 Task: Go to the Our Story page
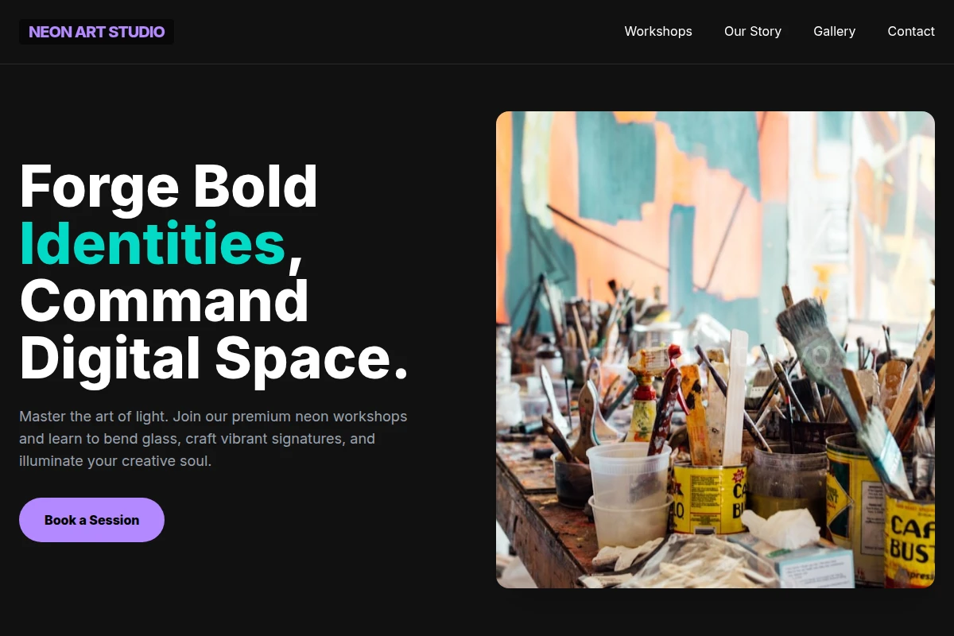753,32
